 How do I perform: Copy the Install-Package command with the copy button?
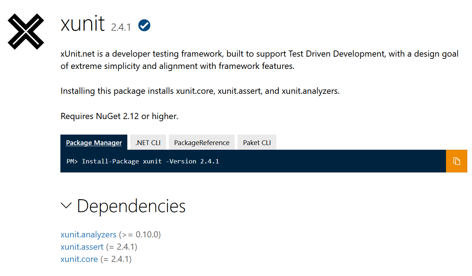tap(456, 161)
